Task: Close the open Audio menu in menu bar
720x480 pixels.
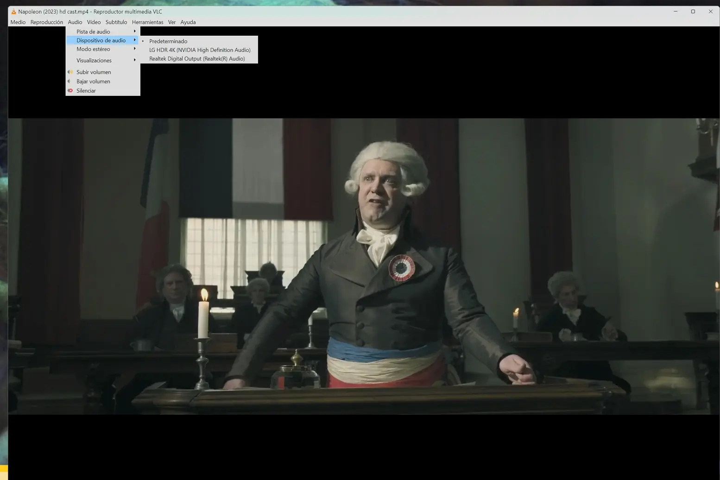Action: point(75,22)
